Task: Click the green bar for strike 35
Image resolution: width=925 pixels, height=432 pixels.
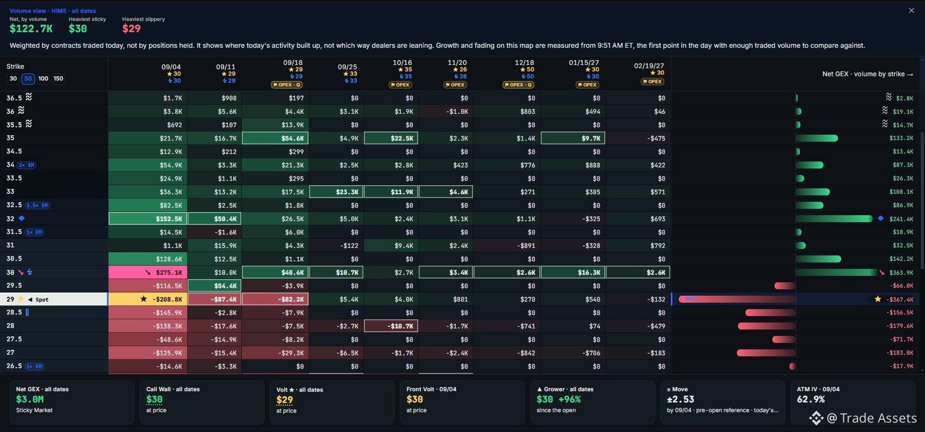Action: click(x=817, y=138)
